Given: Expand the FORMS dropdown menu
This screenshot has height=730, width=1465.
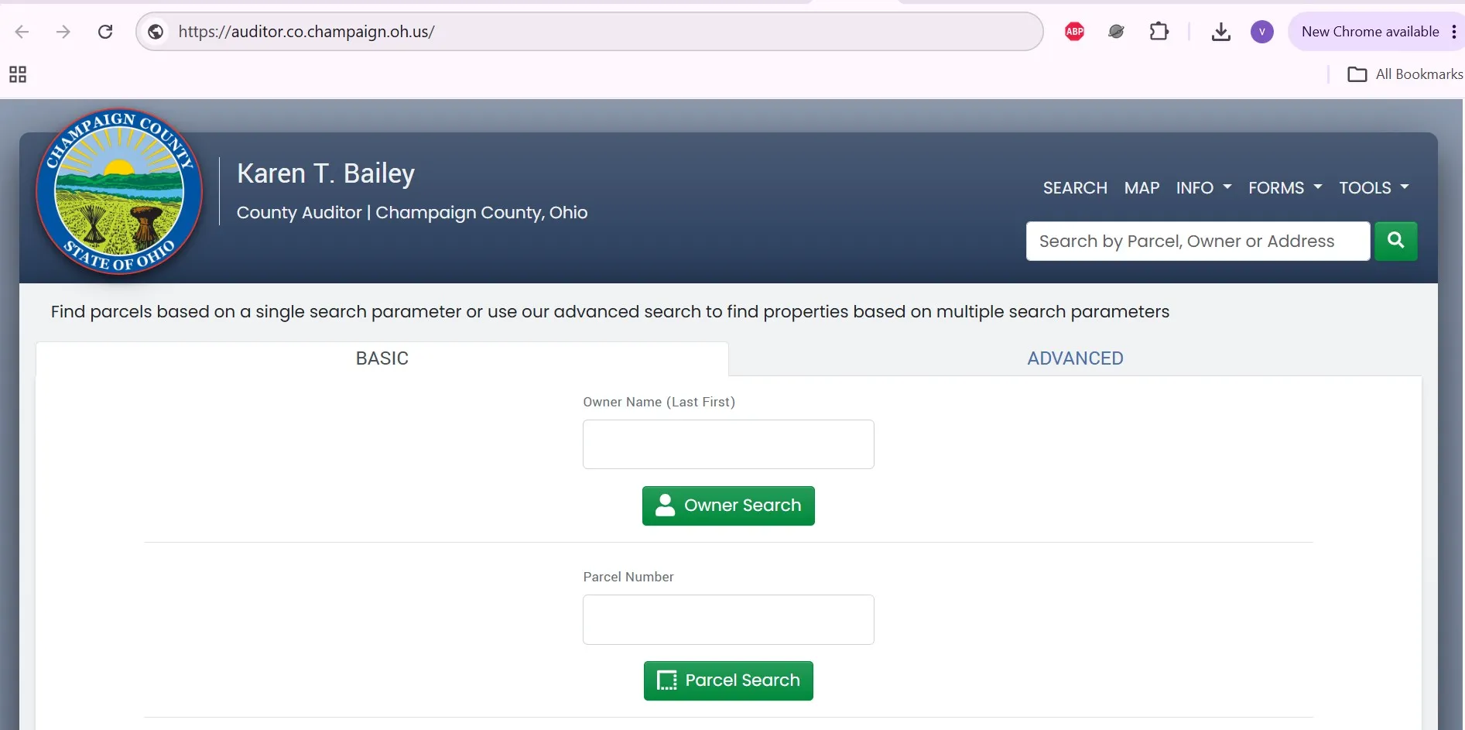Looking at the screenshot, I should click(x=1285, y=188).
